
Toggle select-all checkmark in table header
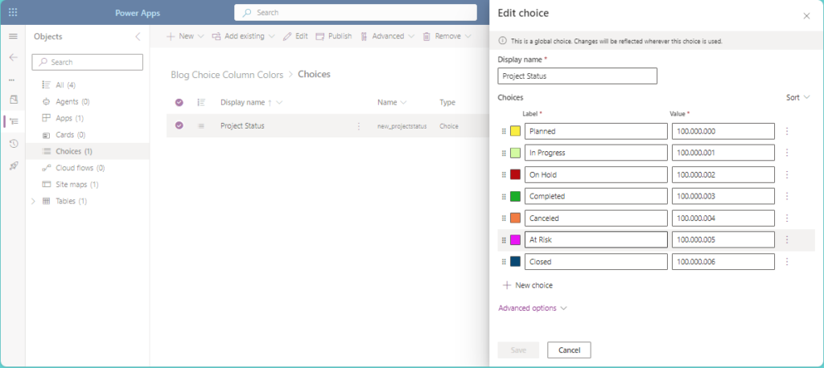coord(179,102)
